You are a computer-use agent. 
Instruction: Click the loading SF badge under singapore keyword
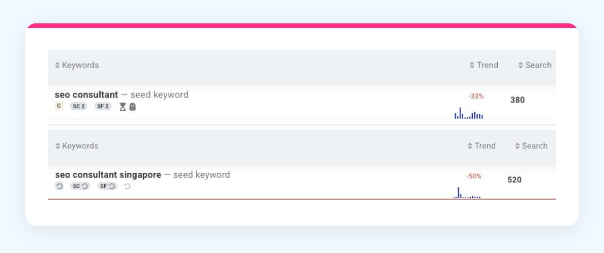click(107, 186)
